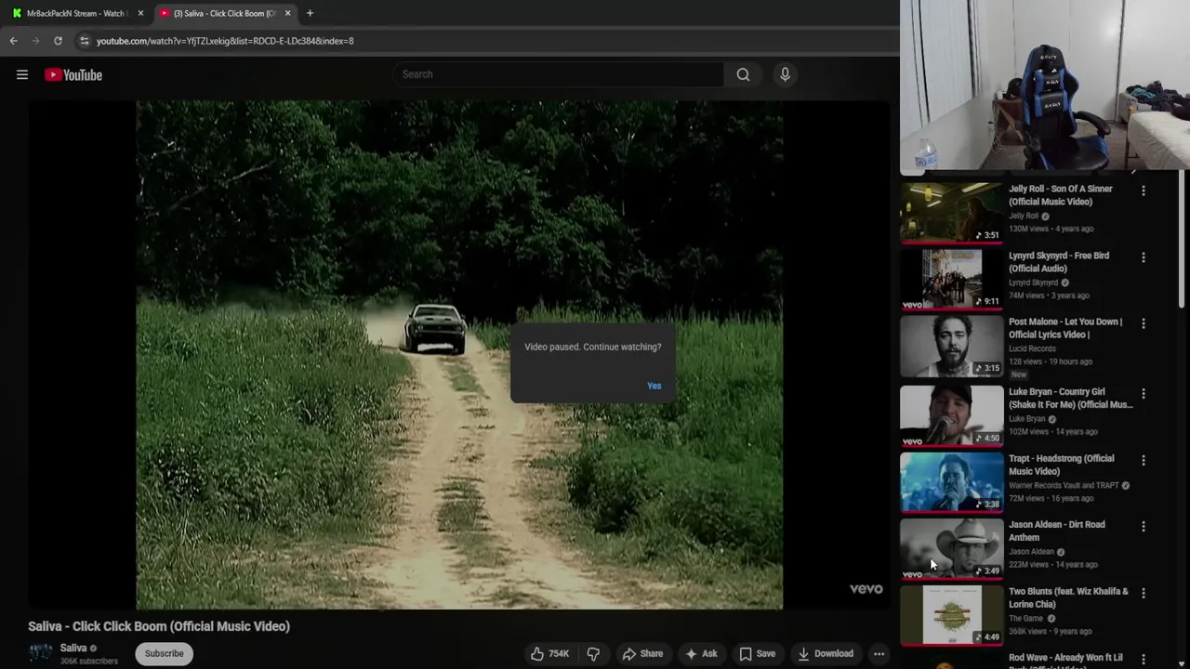
Task: Confirm Yes to continue watching
Action: [x=654, y=386]
